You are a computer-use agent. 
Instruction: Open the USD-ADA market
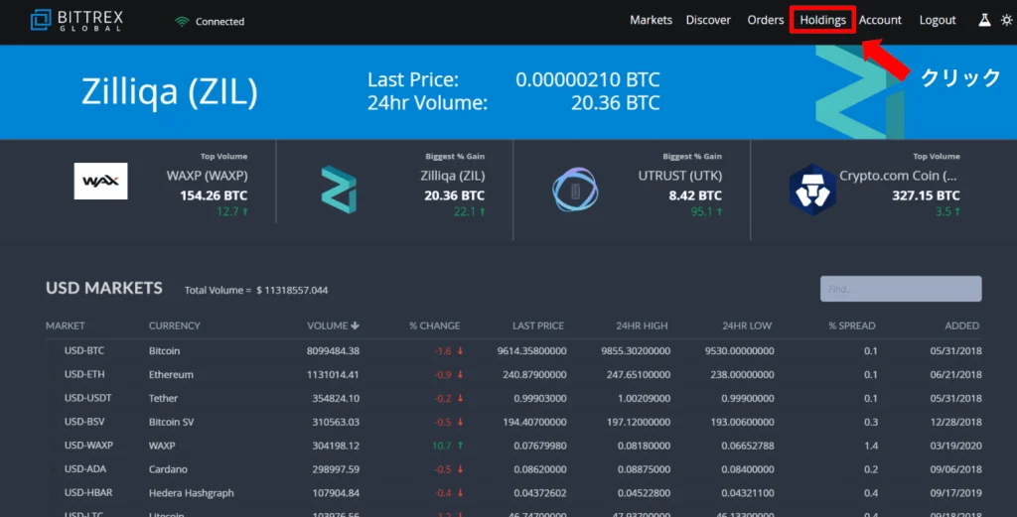[x=84, y=469]
